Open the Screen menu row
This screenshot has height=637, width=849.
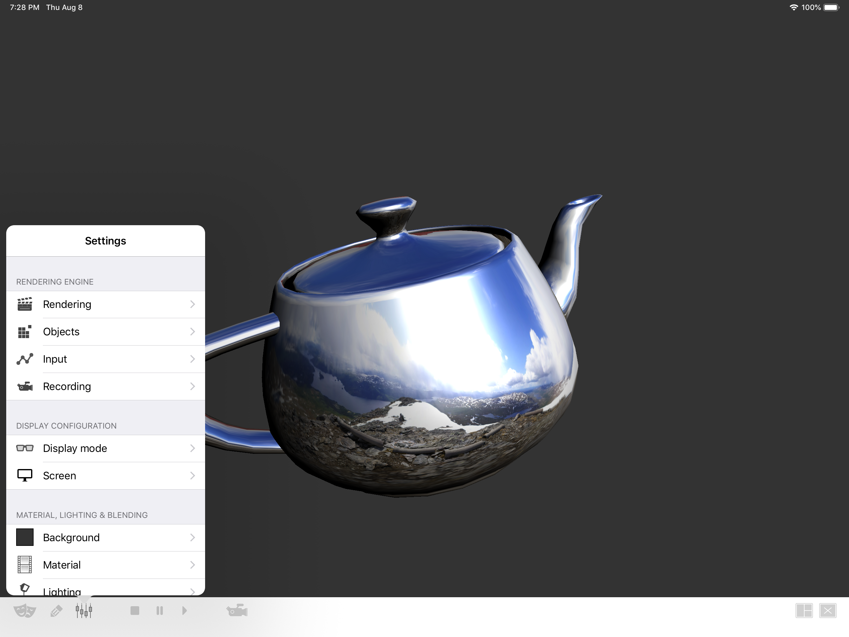click(106, 476)
